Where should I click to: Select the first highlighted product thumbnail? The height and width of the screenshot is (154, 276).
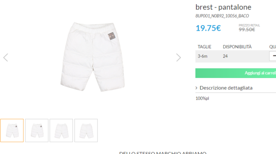(12, 130)
